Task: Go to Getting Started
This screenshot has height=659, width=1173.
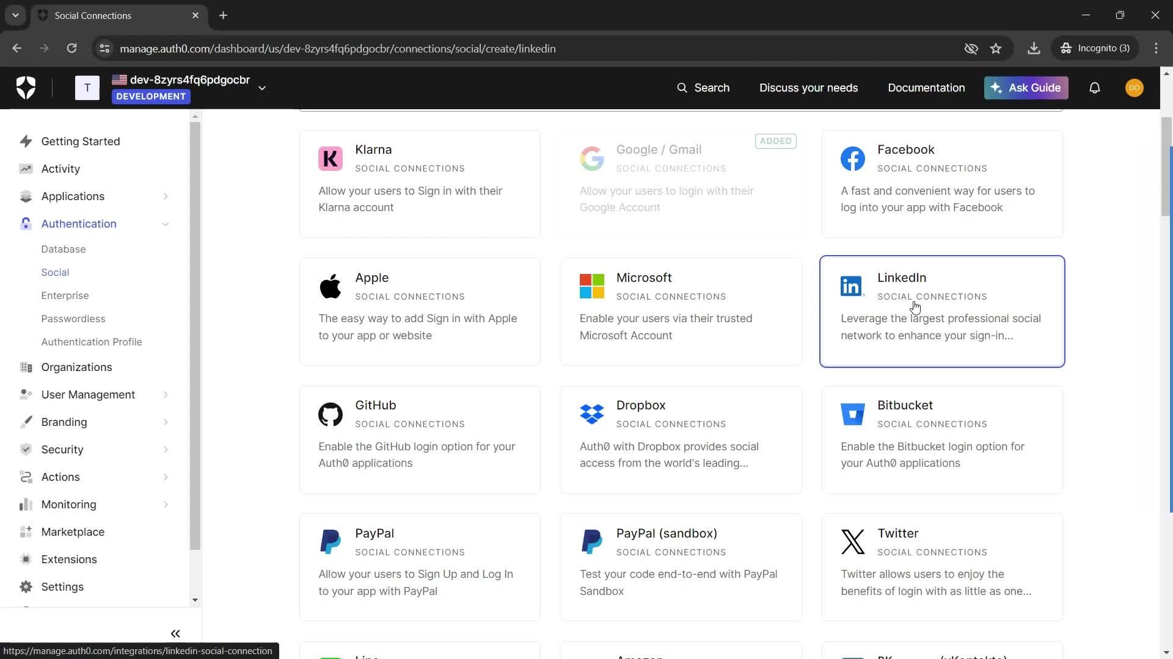Action: (x=81, y=142)
